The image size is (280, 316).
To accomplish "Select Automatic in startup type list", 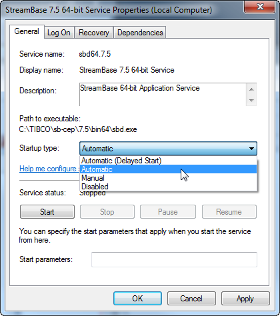I will (168, 169).
